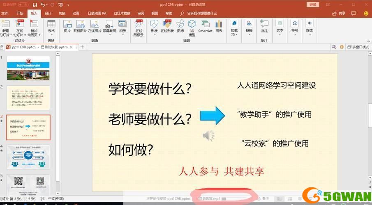Image resolution: width=372 pixels, height=205 pixels.
Task: Open the comments speech-bubble icon in title area
Action: 354,14
